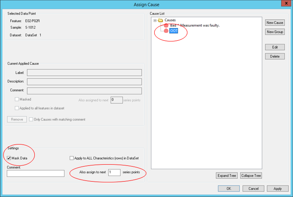Click the New Cause button

pos(275,23)
